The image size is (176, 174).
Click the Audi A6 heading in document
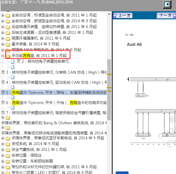134,45
